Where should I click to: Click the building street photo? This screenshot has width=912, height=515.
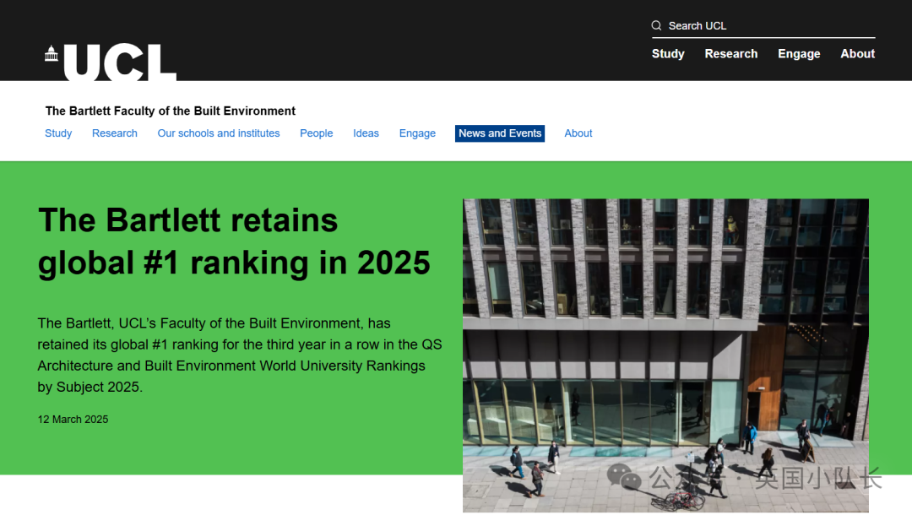(665, 355)
